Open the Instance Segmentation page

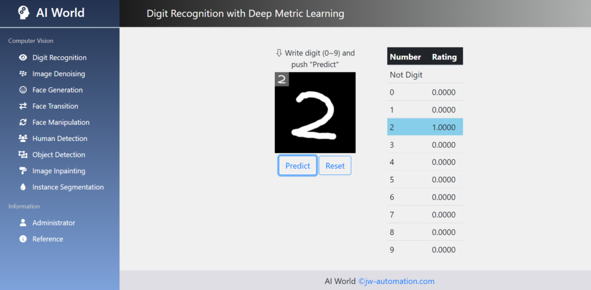click(x=68, y=187)
